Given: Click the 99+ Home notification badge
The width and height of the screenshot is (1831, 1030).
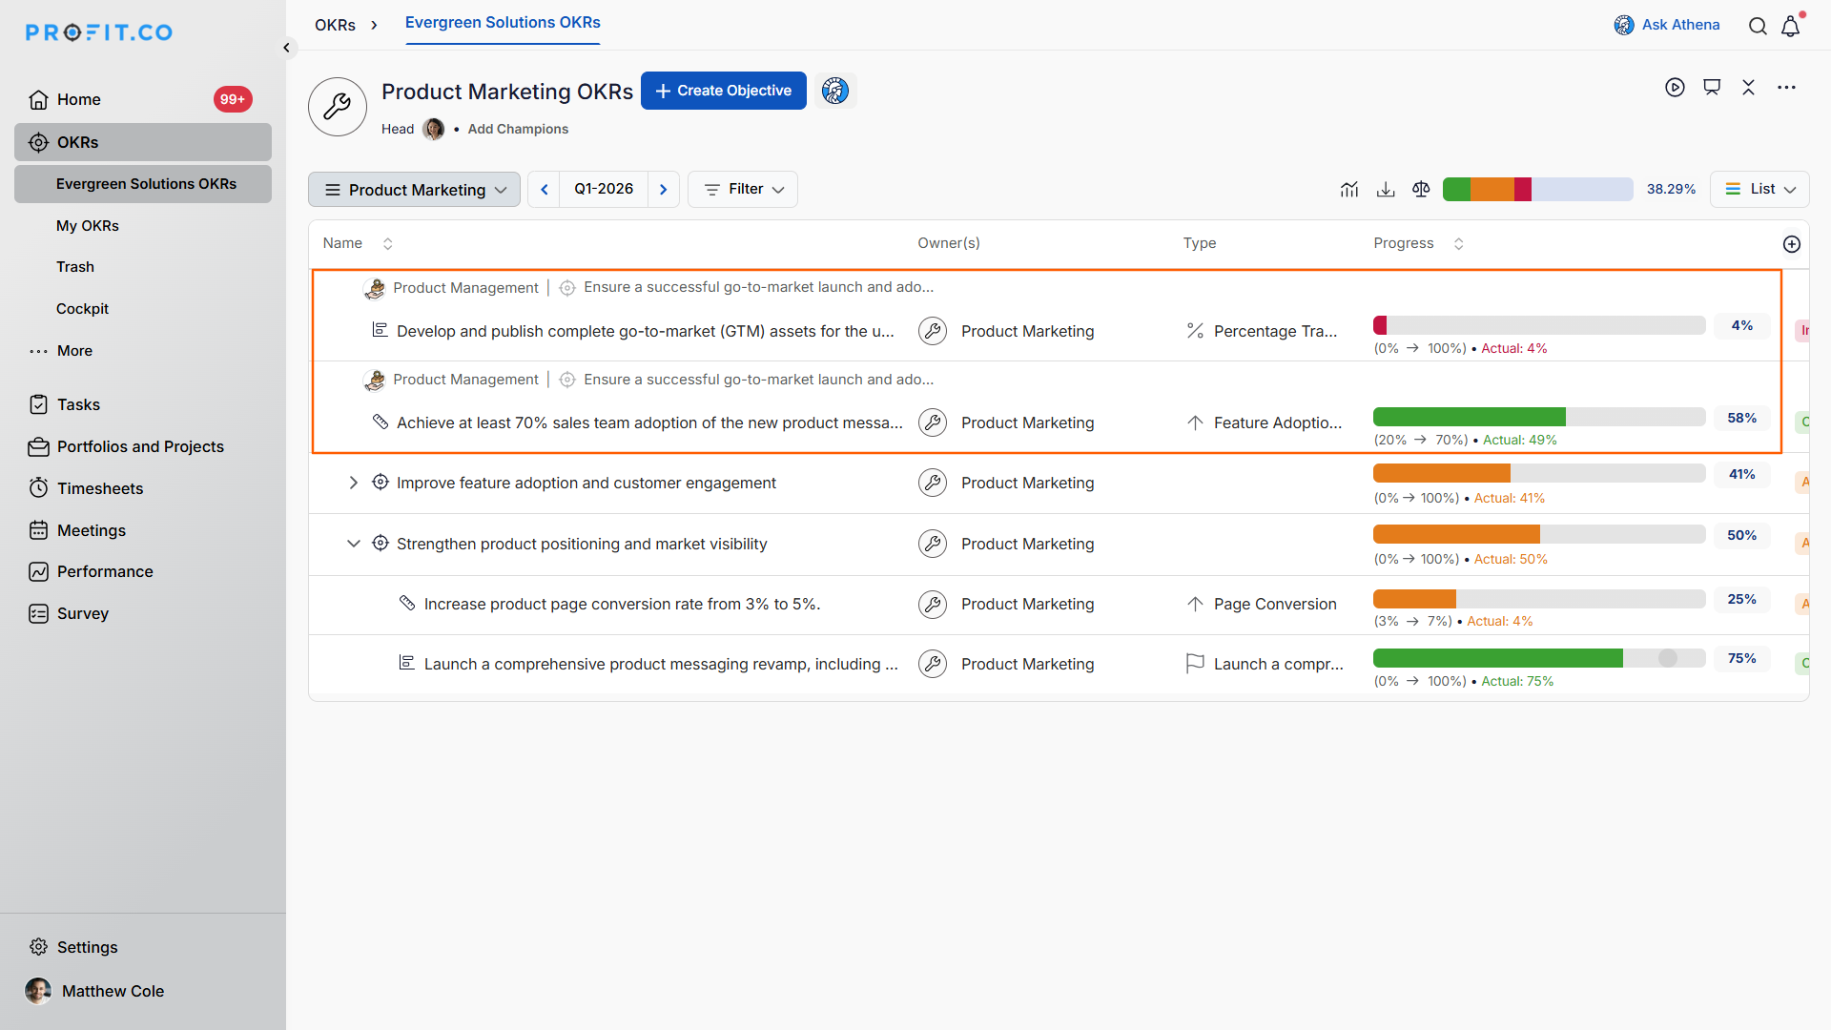Looking at the screenshot, I should [233, 99].
